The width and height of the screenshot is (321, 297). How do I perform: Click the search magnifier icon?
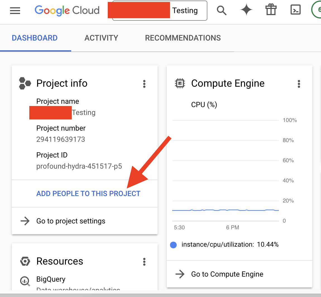222,10
